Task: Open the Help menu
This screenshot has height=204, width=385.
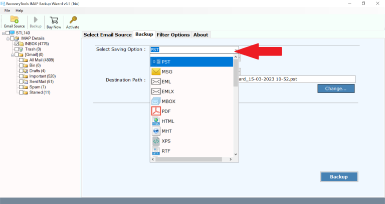Action: click(20, 10)
